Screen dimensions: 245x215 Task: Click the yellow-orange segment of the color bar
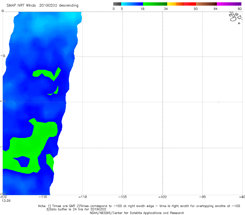point(176,4)
